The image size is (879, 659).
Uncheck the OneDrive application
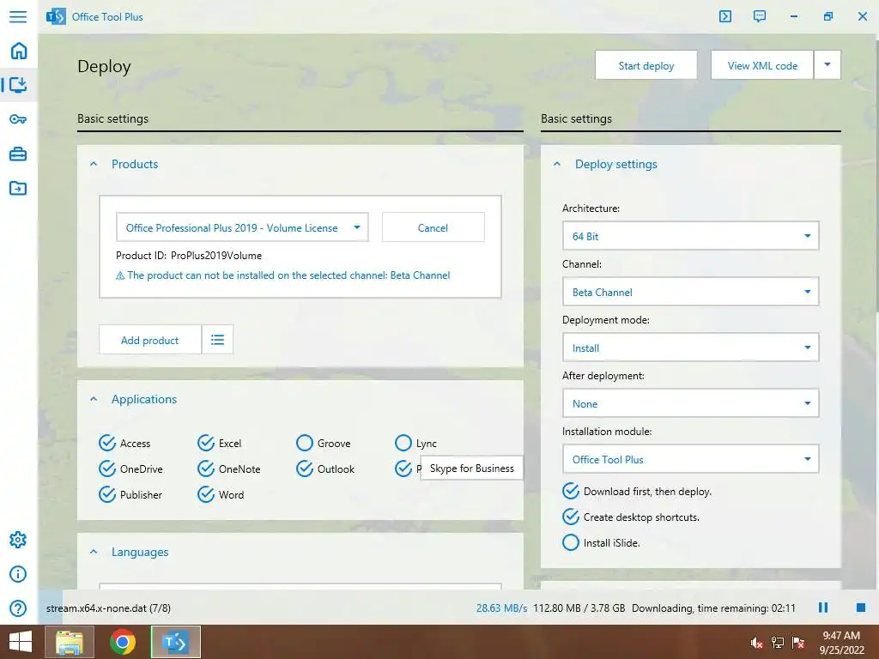point(107,469)
